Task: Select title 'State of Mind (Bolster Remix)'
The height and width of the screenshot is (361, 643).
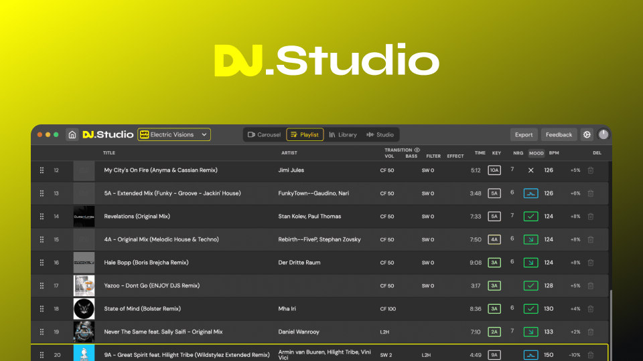Action: pos(142,309)
